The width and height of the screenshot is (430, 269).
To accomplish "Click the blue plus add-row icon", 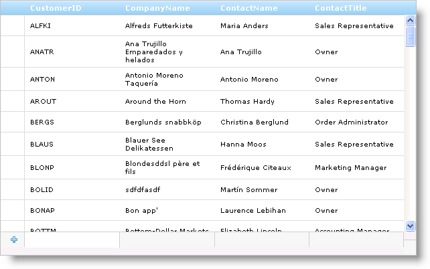I will [14, 240].
